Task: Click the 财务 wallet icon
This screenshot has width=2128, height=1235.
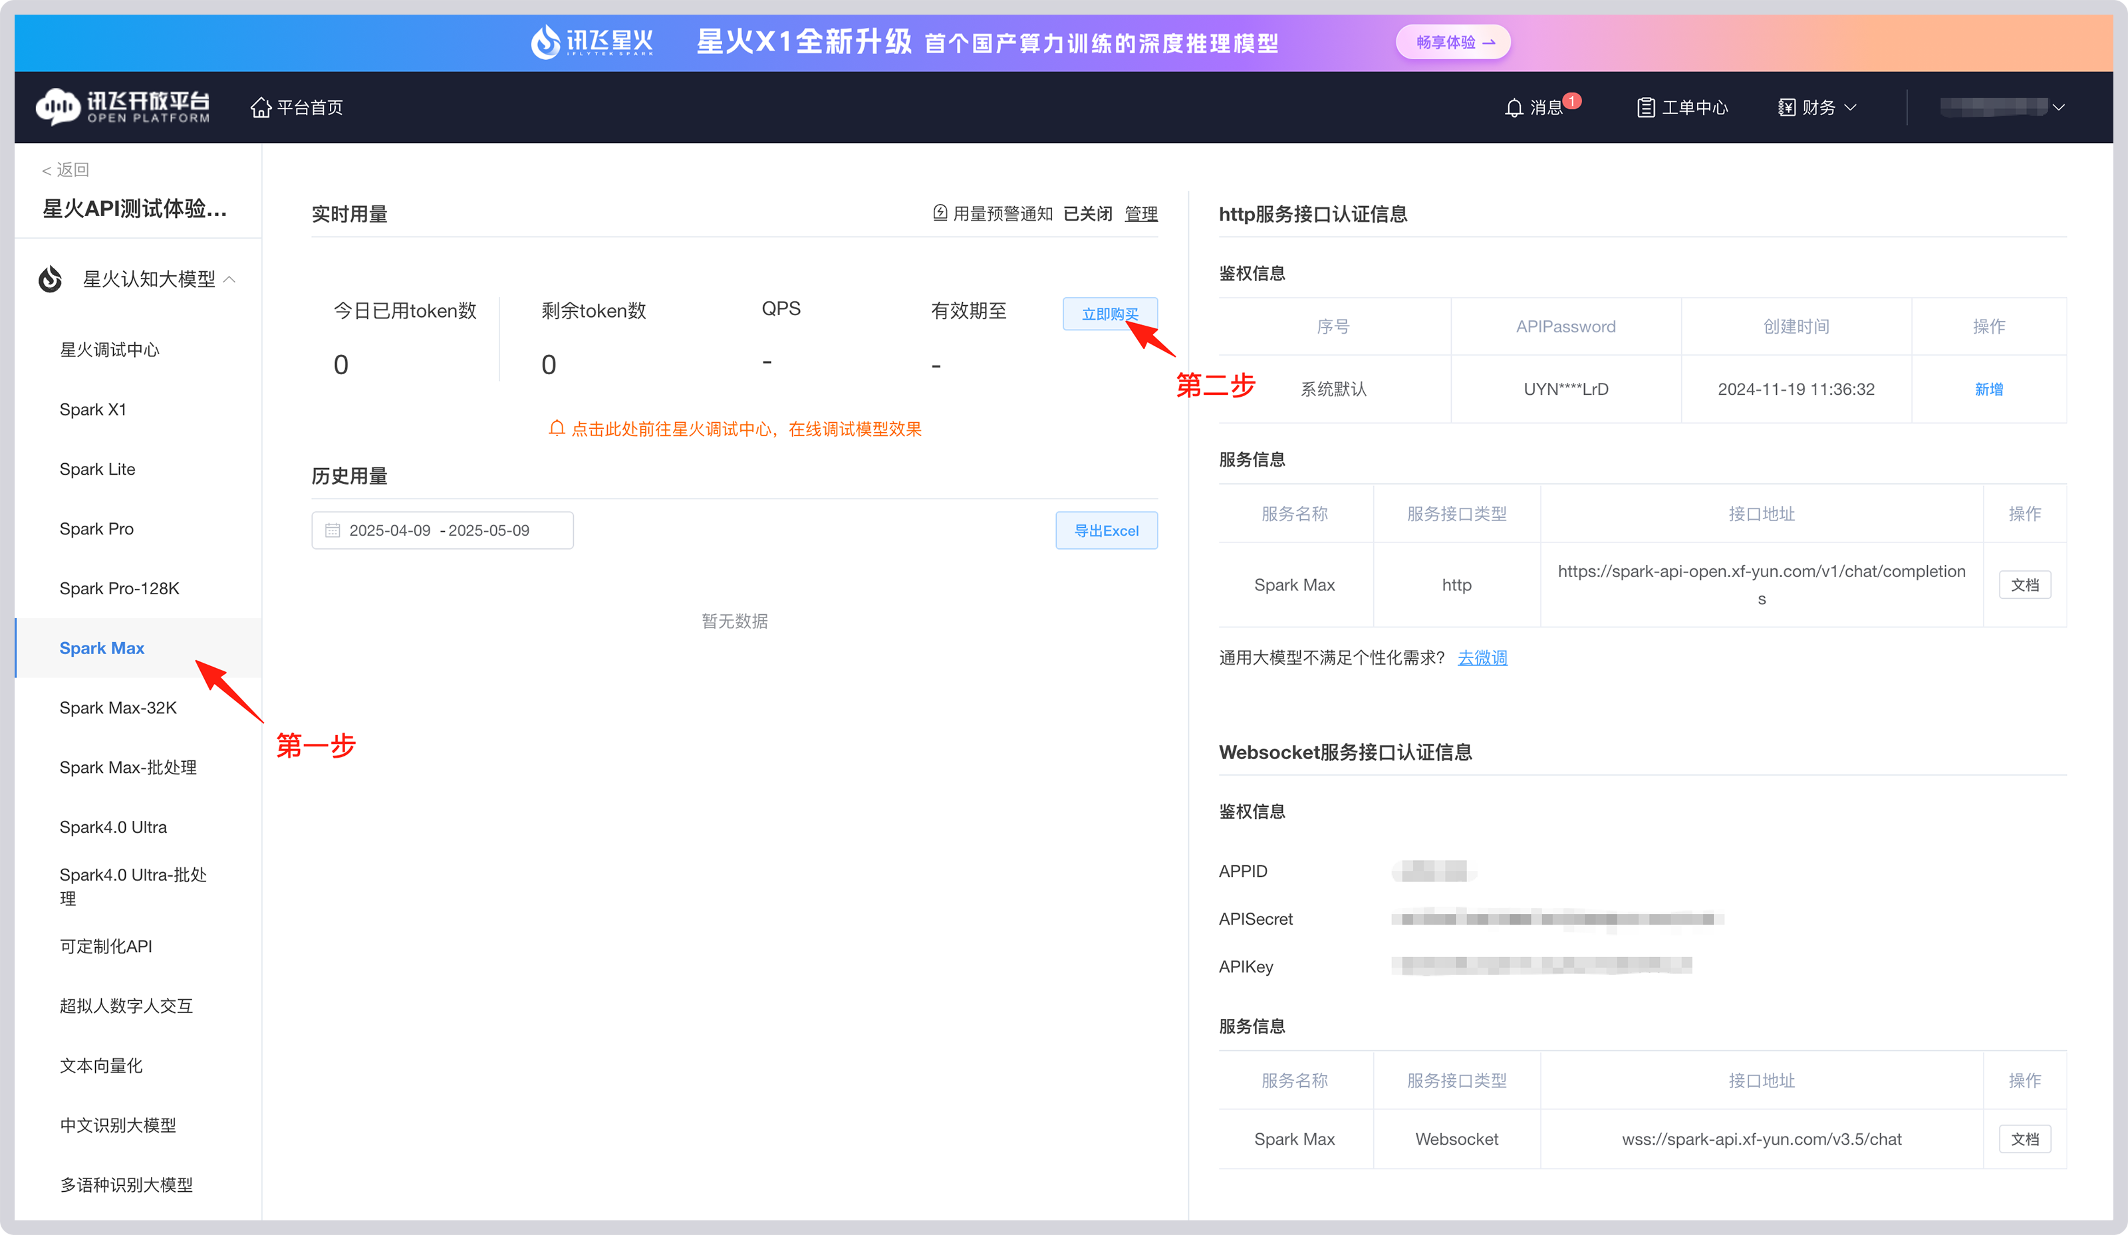Action: [1787, 106]
